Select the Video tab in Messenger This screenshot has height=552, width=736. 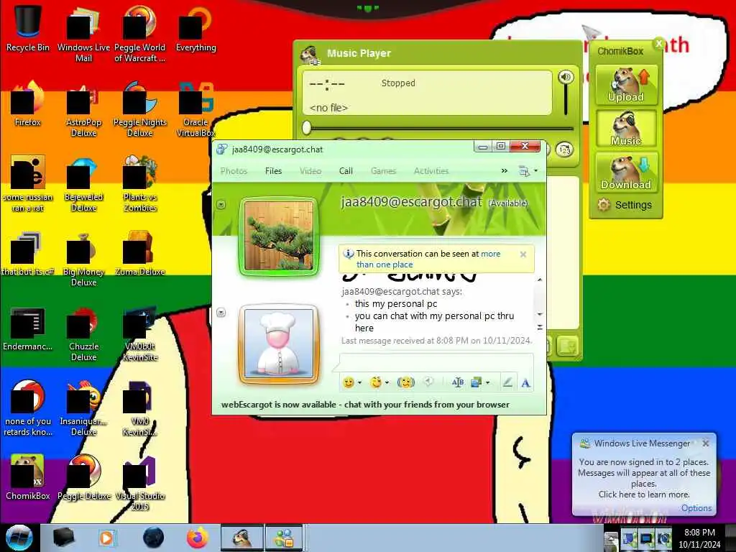pyautogui.click(x=310, y=171)
